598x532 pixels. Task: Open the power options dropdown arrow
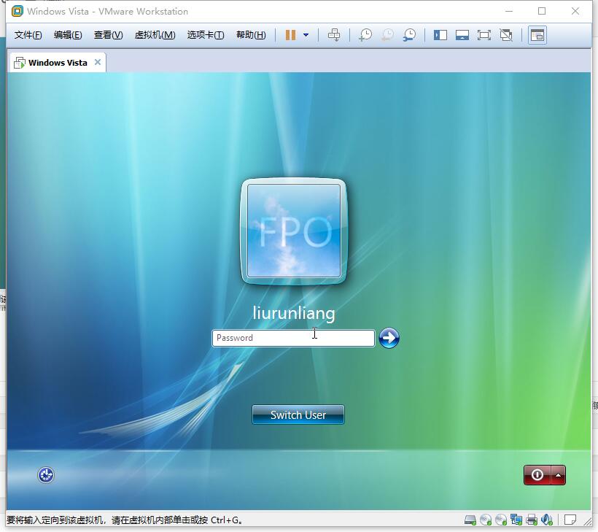[306, 35]
